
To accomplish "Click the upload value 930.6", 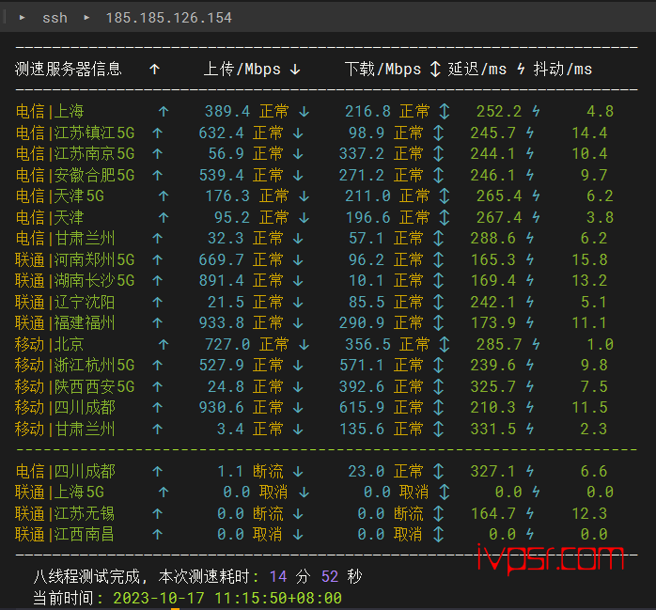I will pyautogui.click(x=221, y=407).
